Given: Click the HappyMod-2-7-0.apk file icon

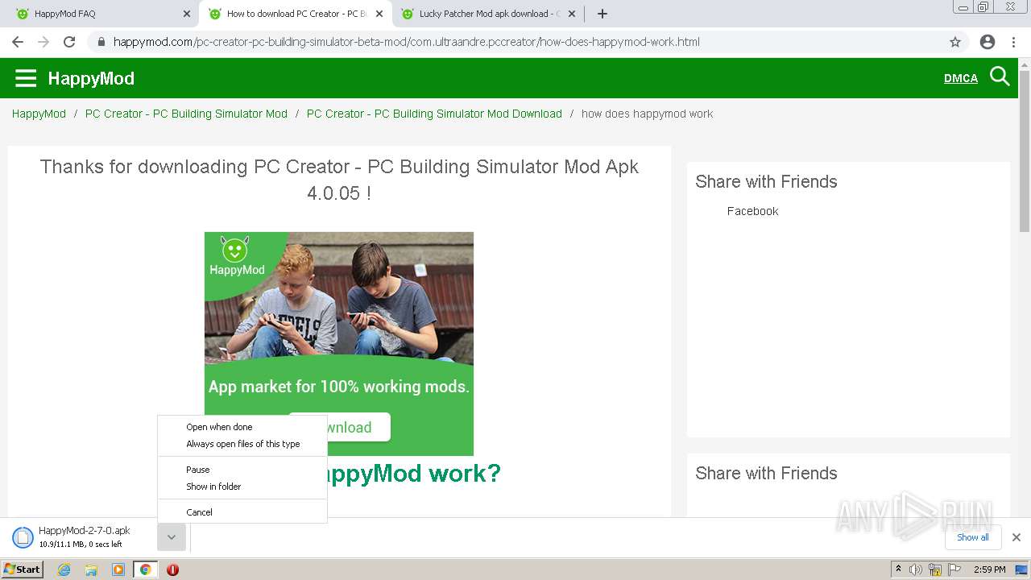Looking at the screenshot, I should coord(23,537).
